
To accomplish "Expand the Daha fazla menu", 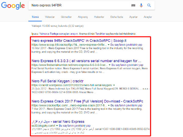I will coord(117,17).
